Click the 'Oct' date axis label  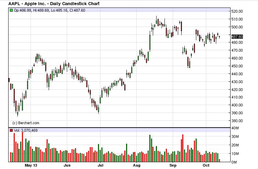tap(206, 165)
